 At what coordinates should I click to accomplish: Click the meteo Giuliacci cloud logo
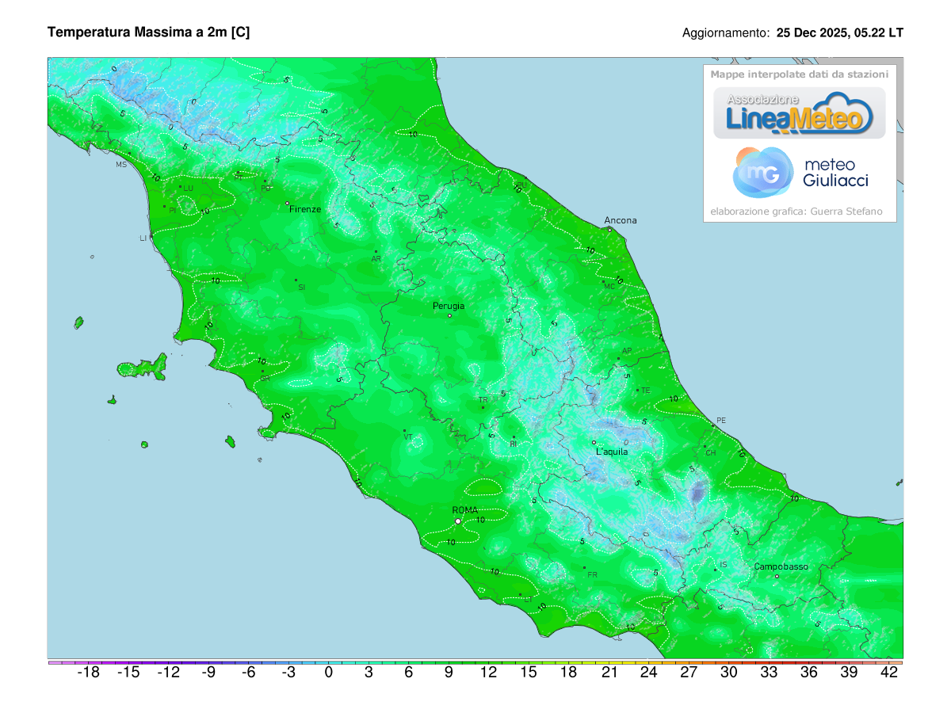tap(763, 172)
